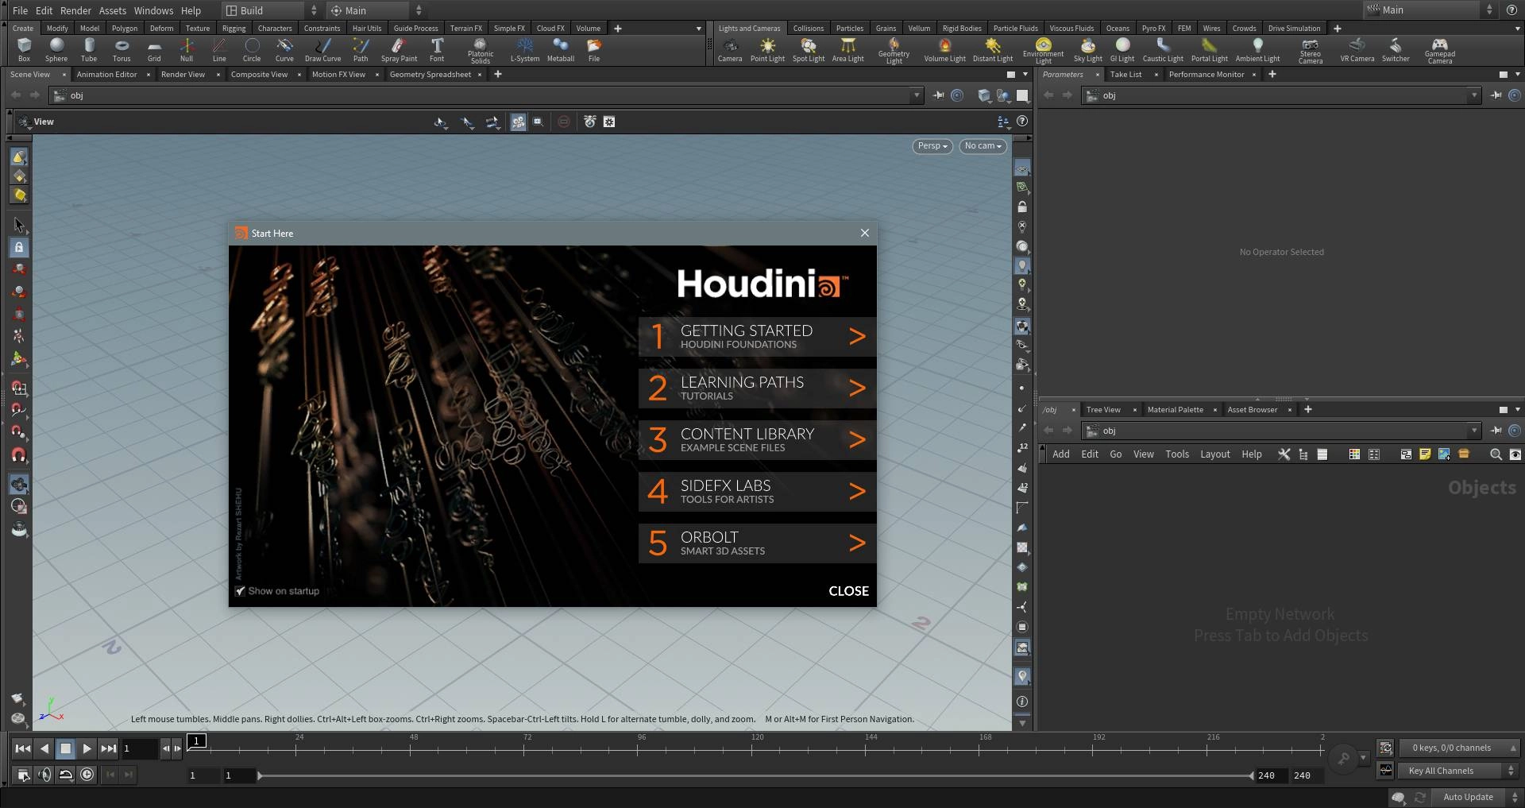
Task: Add a Caustic Light
Action: click(1163, 49)
